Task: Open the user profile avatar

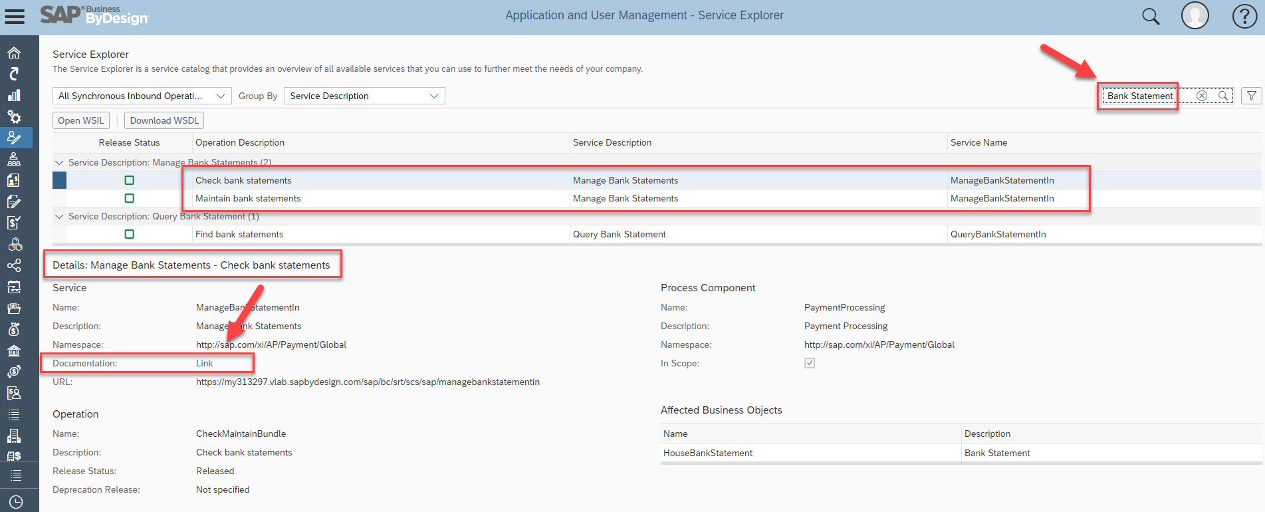Action: pos(1195,15)
